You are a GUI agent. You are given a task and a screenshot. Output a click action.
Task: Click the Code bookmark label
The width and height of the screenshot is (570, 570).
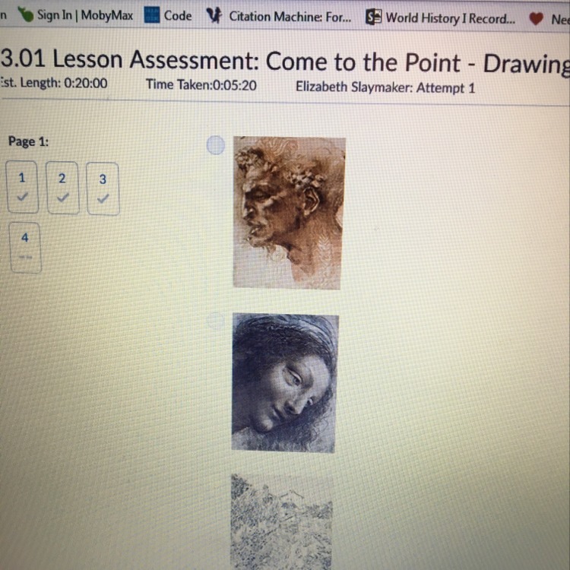click(x=178, y=16)
